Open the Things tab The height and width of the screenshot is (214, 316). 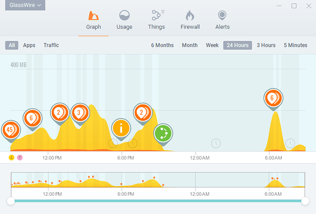coord(156,16)
